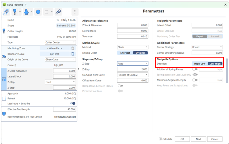Image resolution: width=229 pixels, height=144 pixels.
Task: Click the Stepover Z-Step 2.000 value field
Action: (133, 69)
